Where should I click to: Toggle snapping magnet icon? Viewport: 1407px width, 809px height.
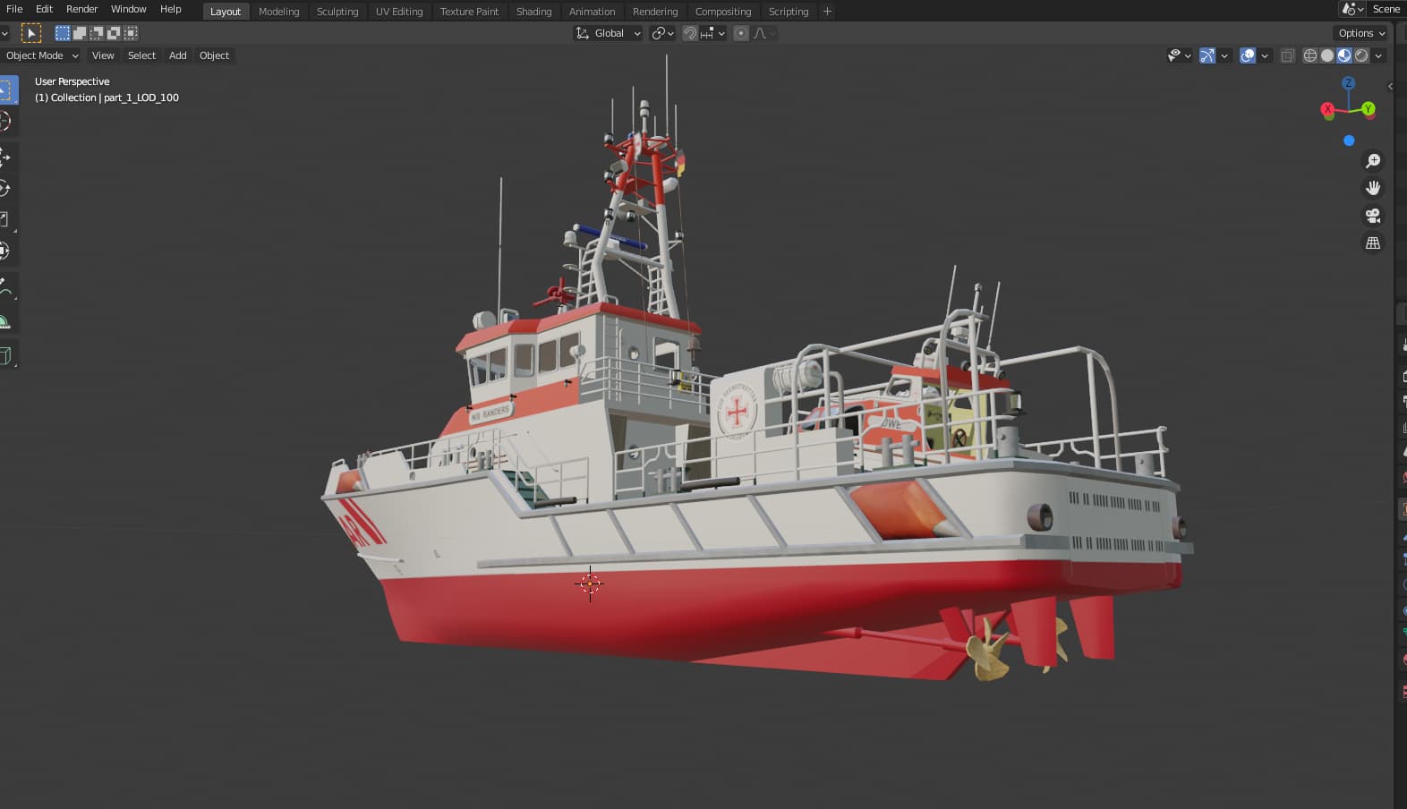pyautogui.click(x=690, y=33)
